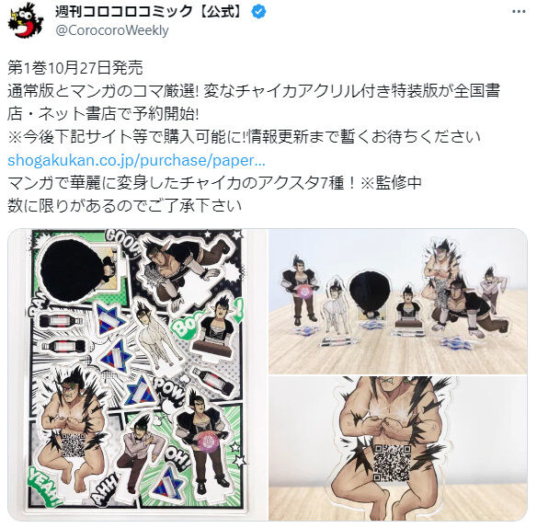Open the three-dot more options menu
Image resolution: width=537 pixels, height=528 pixels.
point(519,12)
